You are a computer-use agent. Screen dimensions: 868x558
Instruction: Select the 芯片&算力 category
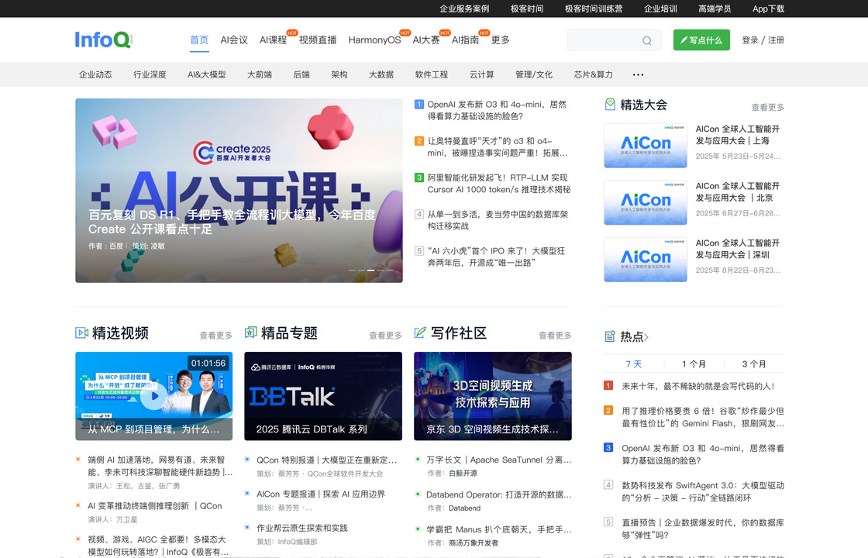(x=594, y=74)
